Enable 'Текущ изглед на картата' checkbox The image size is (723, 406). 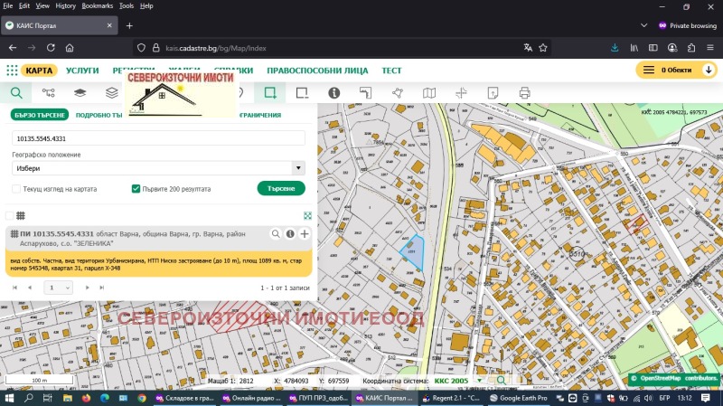(x=16, y=189)
